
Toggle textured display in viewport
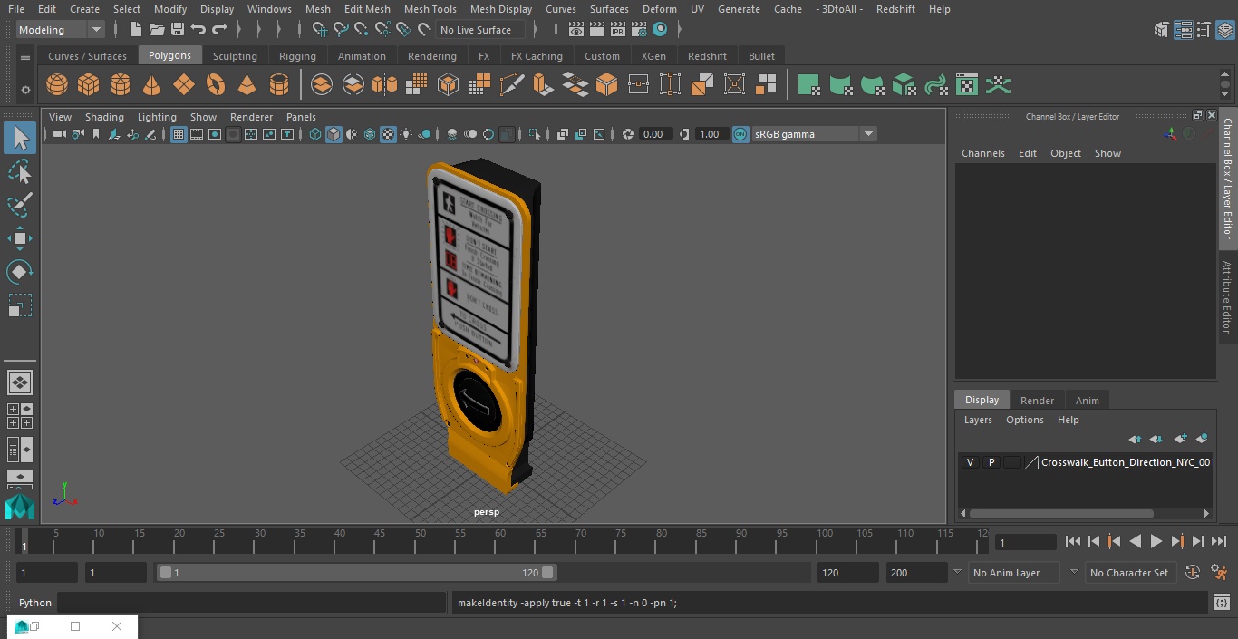(388, 134)
